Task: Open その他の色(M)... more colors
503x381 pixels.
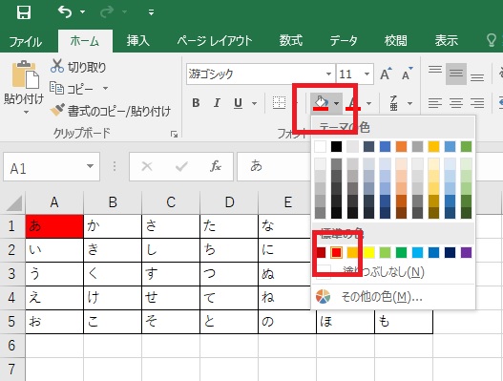Action: [x=393, y=297]
